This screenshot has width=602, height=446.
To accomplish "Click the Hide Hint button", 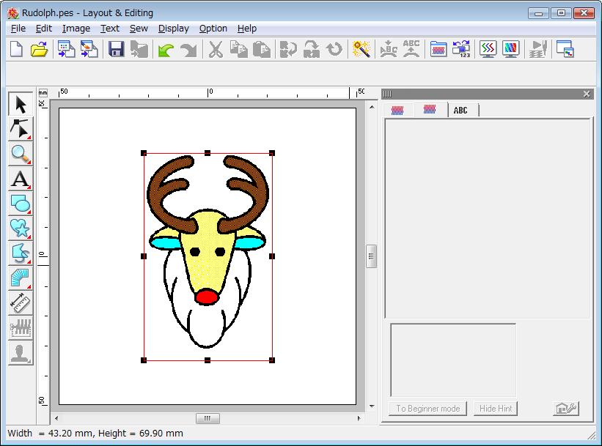I will (496, 409).
